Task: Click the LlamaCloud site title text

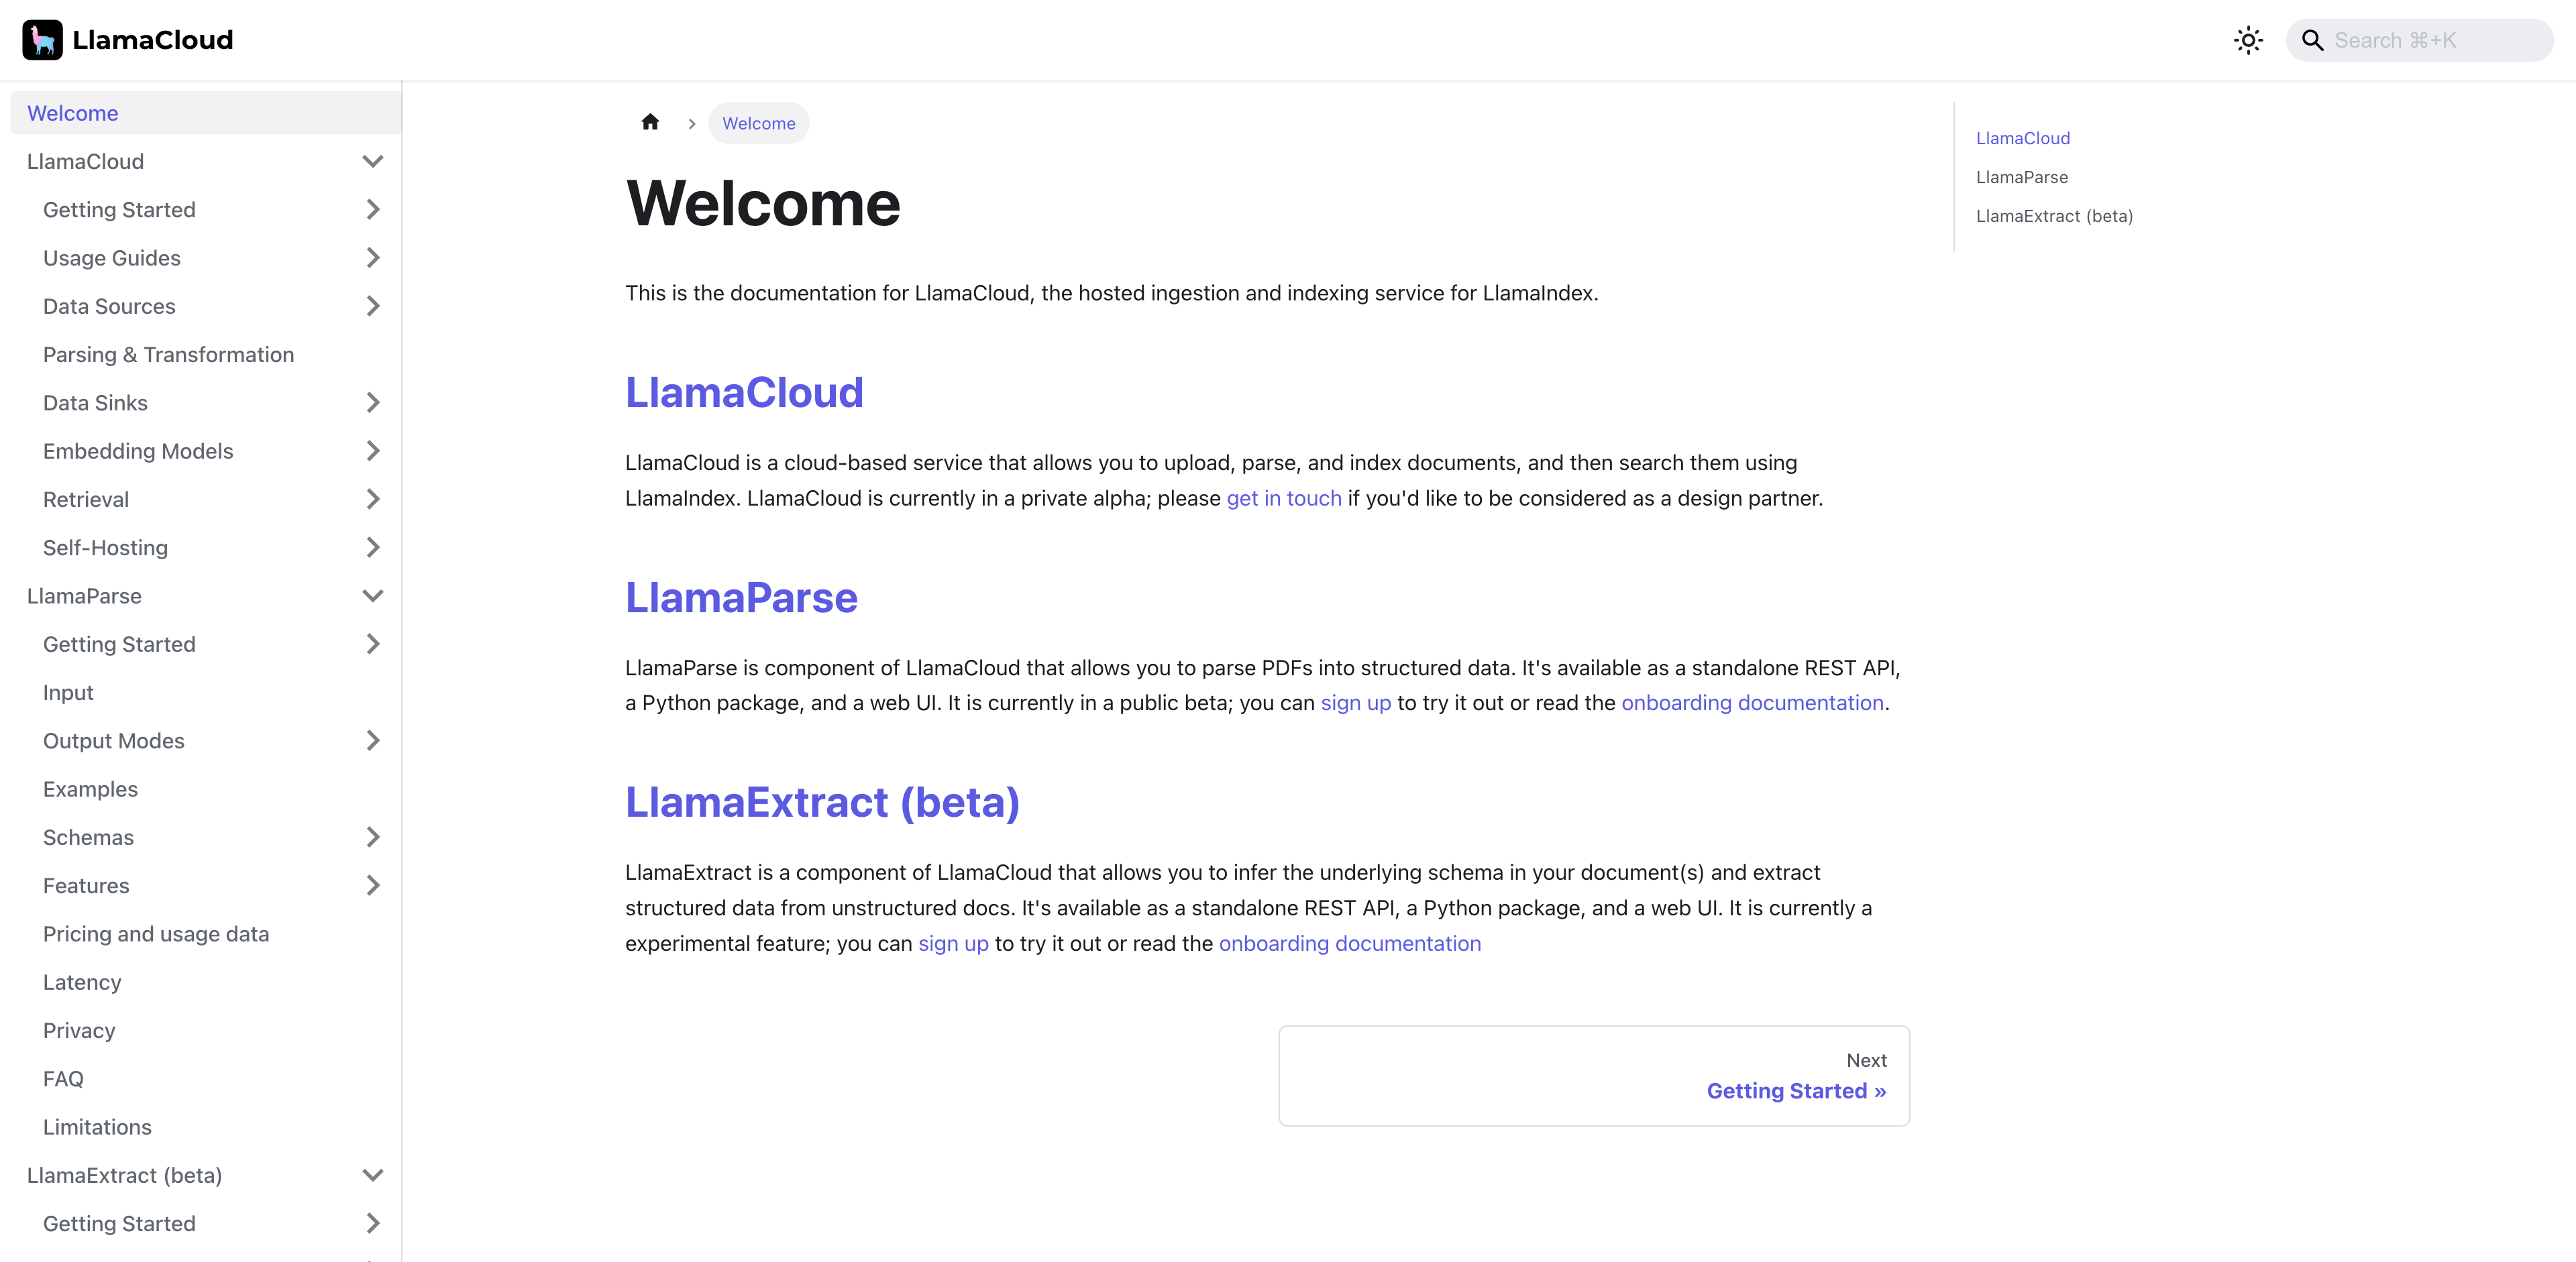Action: (153, 40)
